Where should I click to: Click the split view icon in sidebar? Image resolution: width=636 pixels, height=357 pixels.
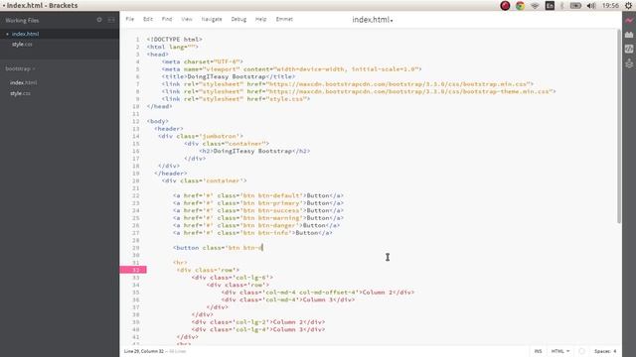point(111,20)
